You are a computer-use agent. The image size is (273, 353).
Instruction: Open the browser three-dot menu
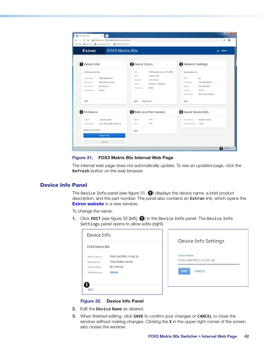tap(233, 40)
